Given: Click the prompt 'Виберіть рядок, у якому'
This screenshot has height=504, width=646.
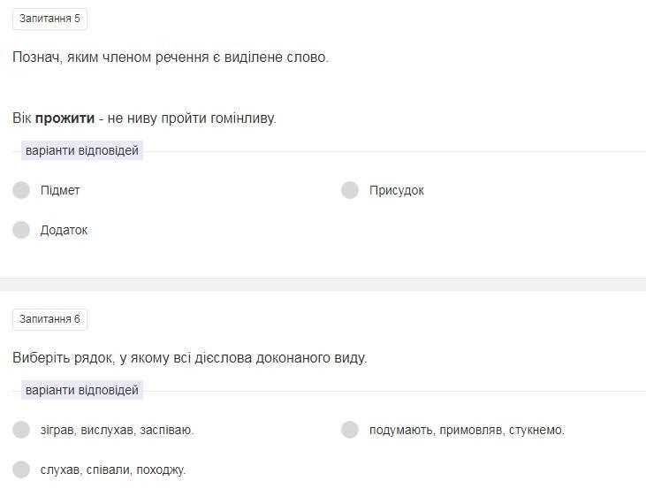Looking at the screenshot, I should point(91,358).
